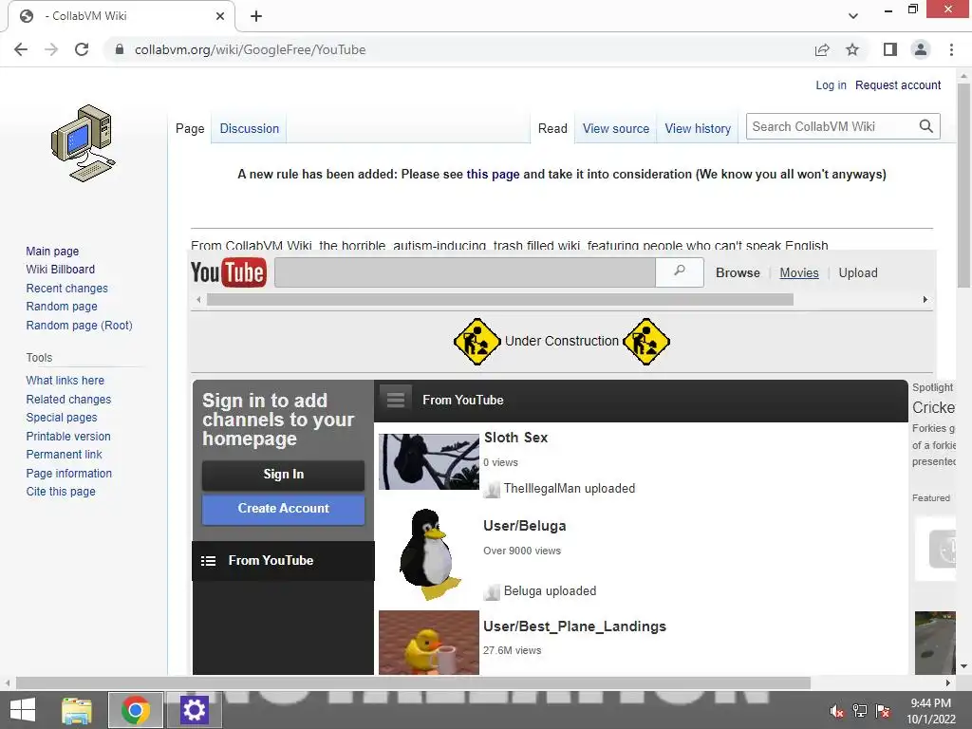The width and height of the screenshot is (972, 729).
Task: Click the Request account link
Action: (898, 84)
